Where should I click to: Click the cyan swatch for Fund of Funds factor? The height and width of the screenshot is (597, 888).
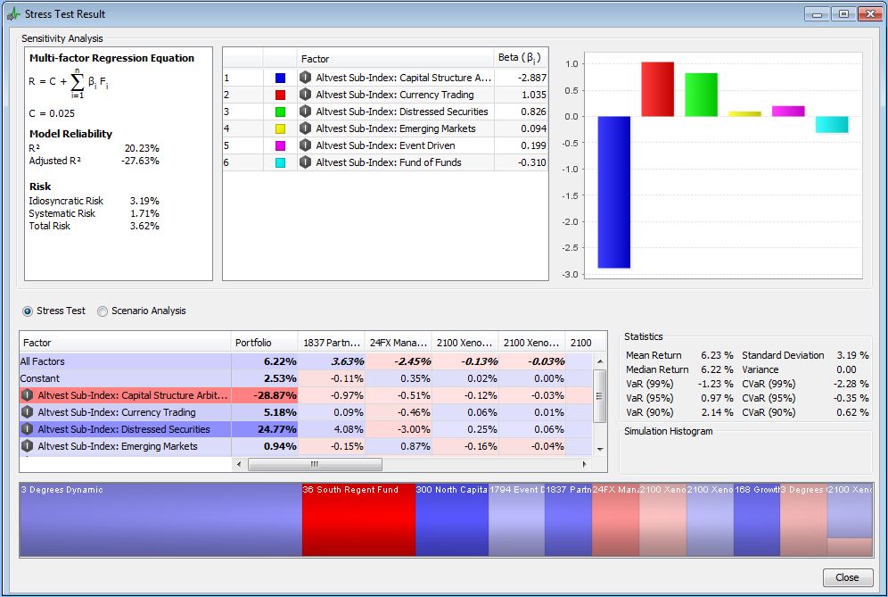coord(280,162)
